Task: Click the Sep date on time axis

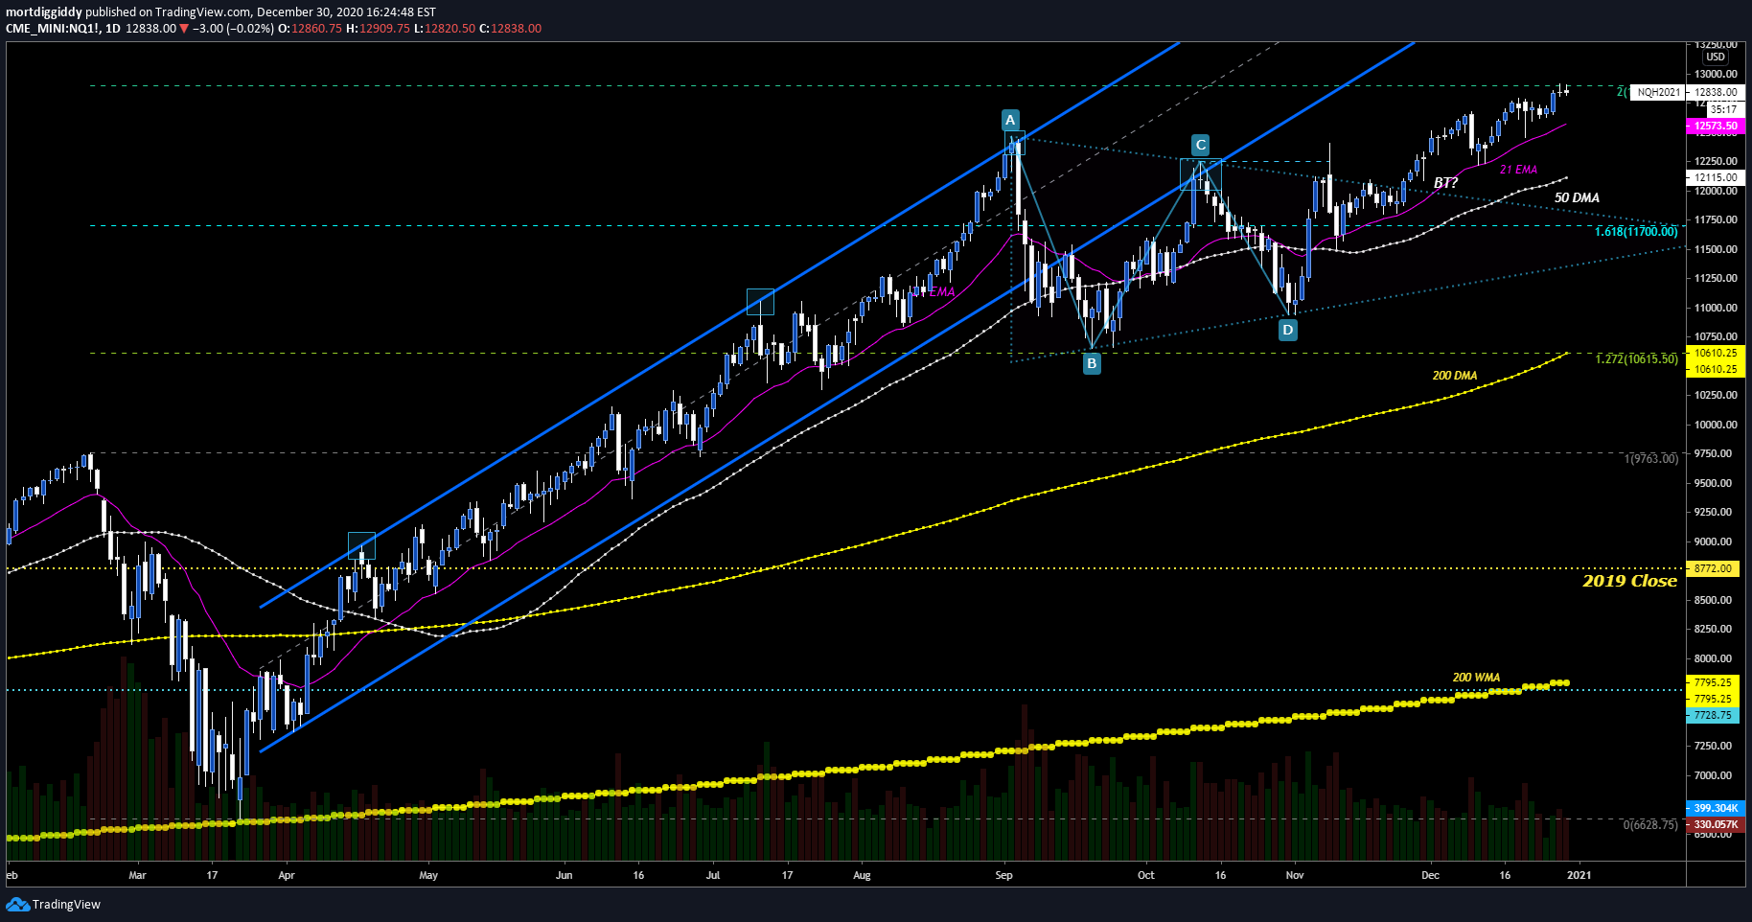Action: tap(1003, 875)
